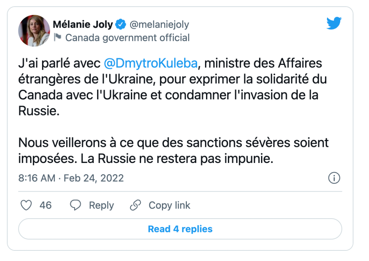The image size is (369, 261).
Task: Open the 8:16 AM Feb 24, 2022 timestamp
Action: [71, 178]
